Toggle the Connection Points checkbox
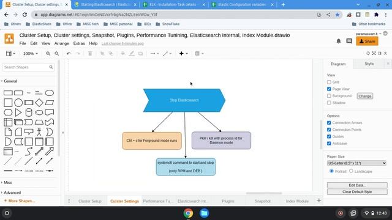 tap(329, 130)
